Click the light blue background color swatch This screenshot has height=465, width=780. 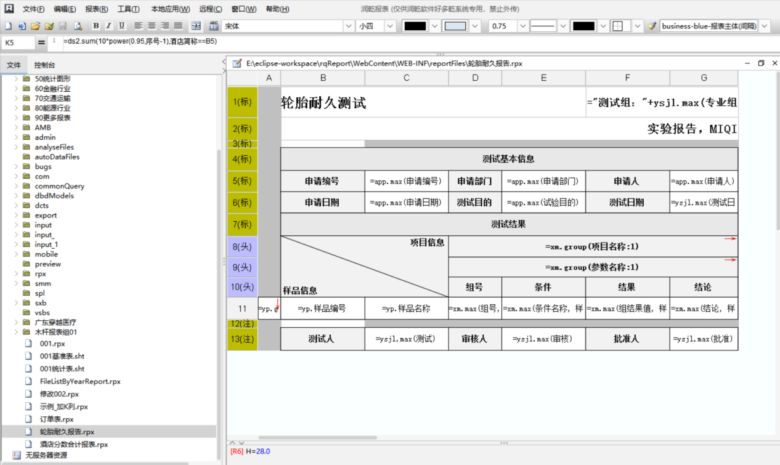(456, 26)
